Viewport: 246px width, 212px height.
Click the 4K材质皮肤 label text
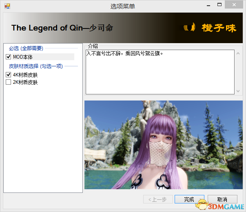tap(25, 75)
